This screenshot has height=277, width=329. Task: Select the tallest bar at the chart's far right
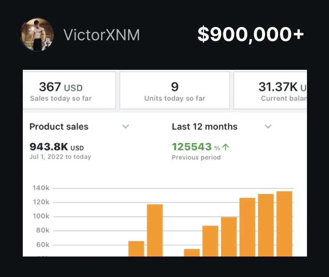284,223
